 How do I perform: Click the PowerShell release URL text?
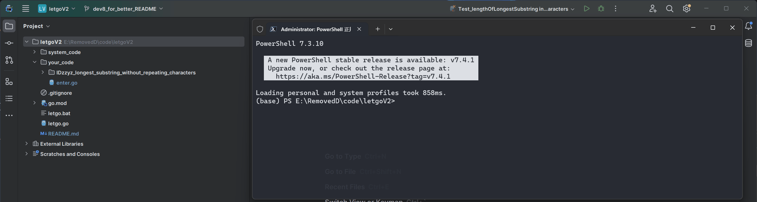[363, 76]
